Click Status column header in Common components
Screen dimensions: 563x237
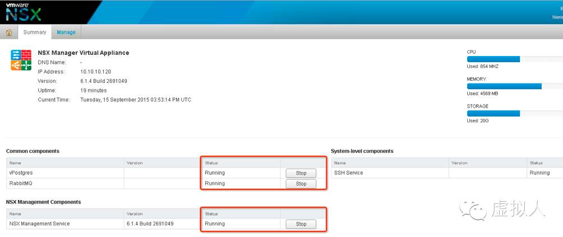click(x=241, y=163)
